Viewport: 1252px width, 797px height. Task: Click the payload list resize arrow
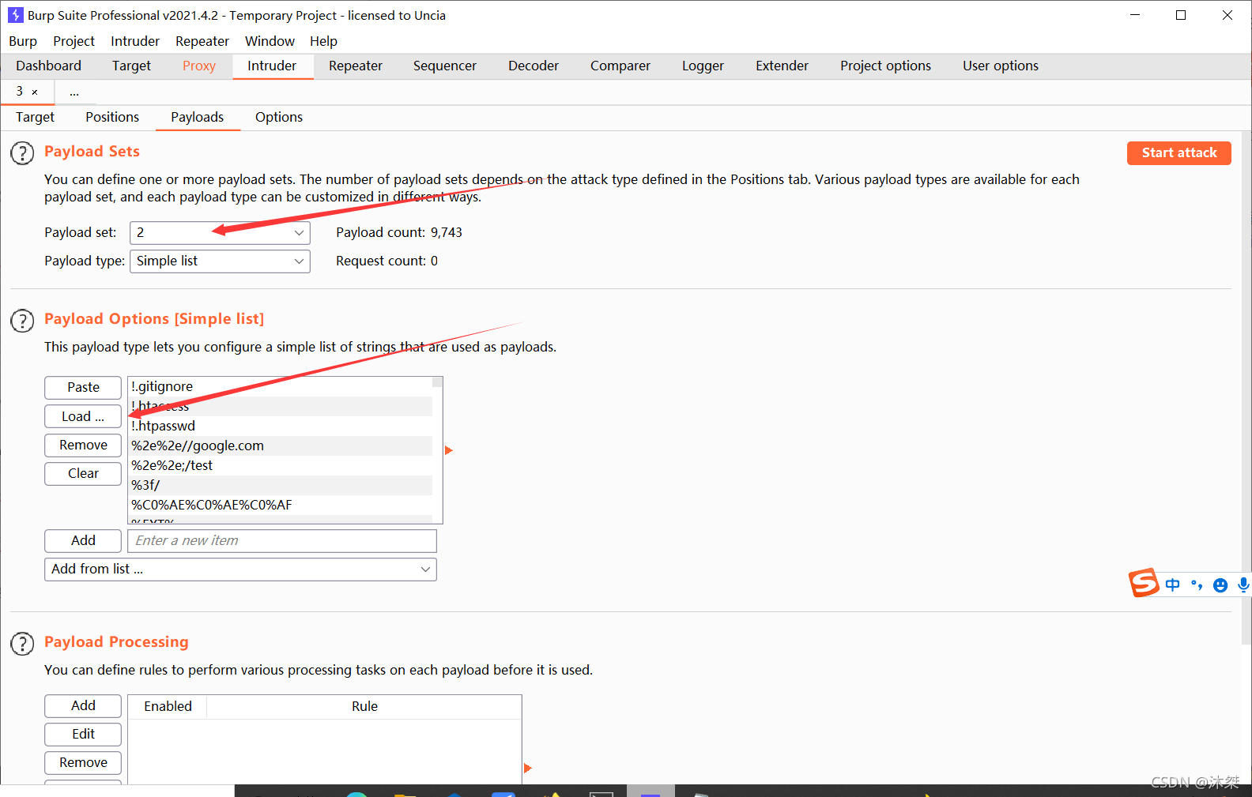click(x=448, y=450)
